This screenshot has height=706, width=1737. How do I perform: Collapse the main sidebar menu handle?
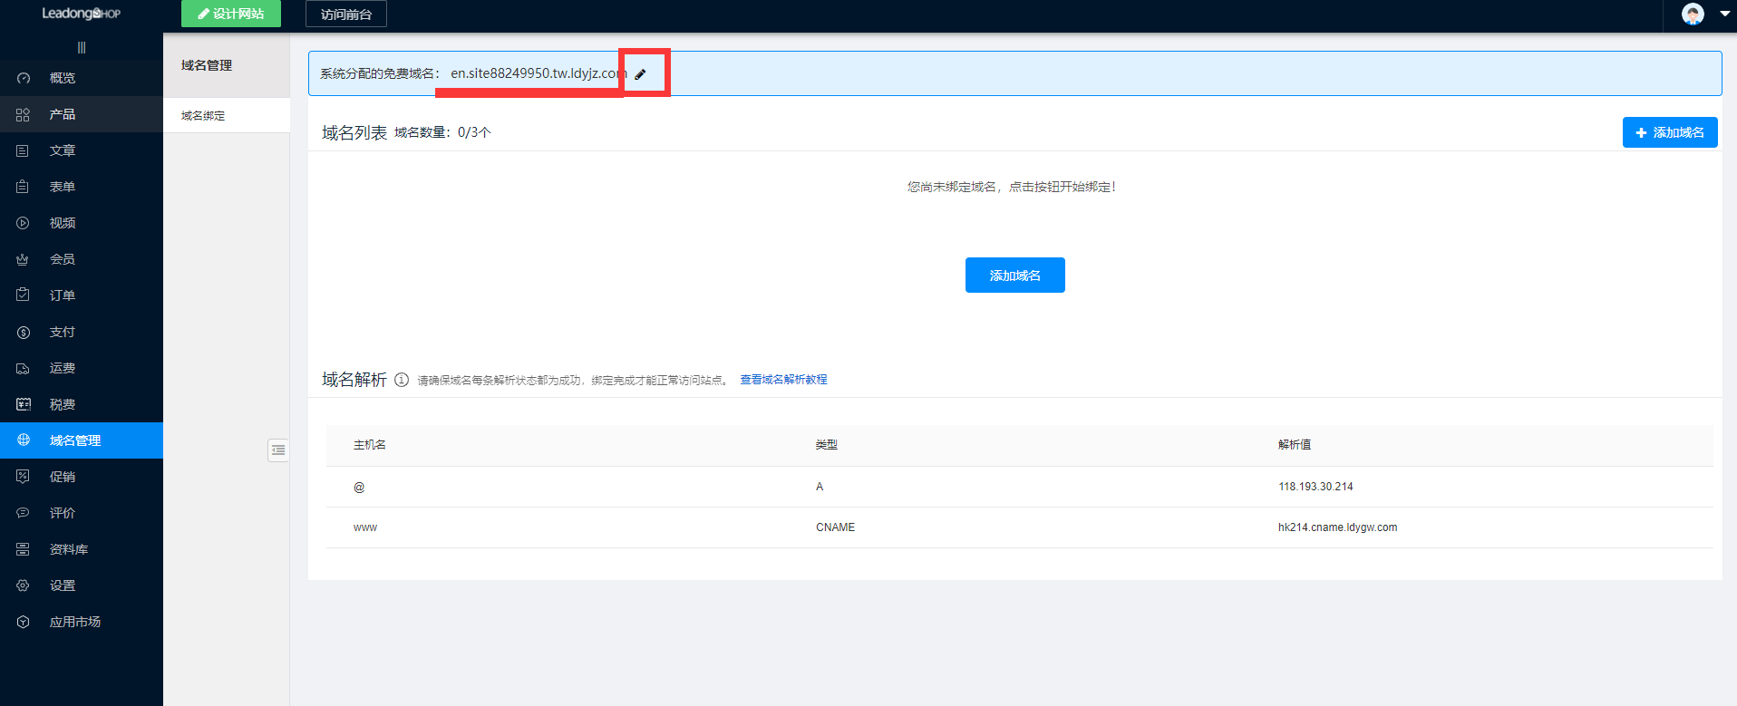[x=82, y=47]
